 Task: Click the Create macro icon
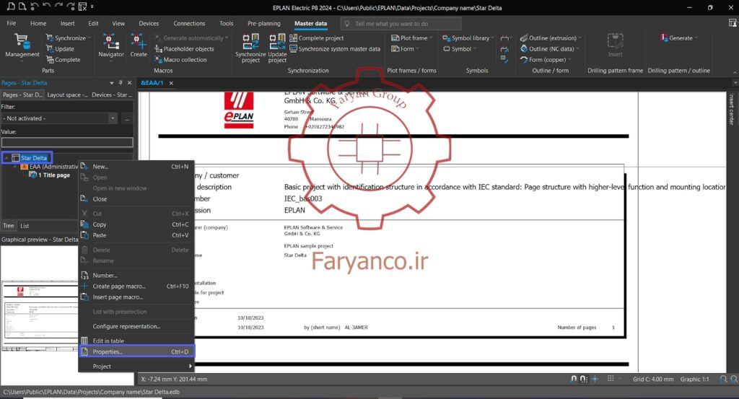point(139,45)
